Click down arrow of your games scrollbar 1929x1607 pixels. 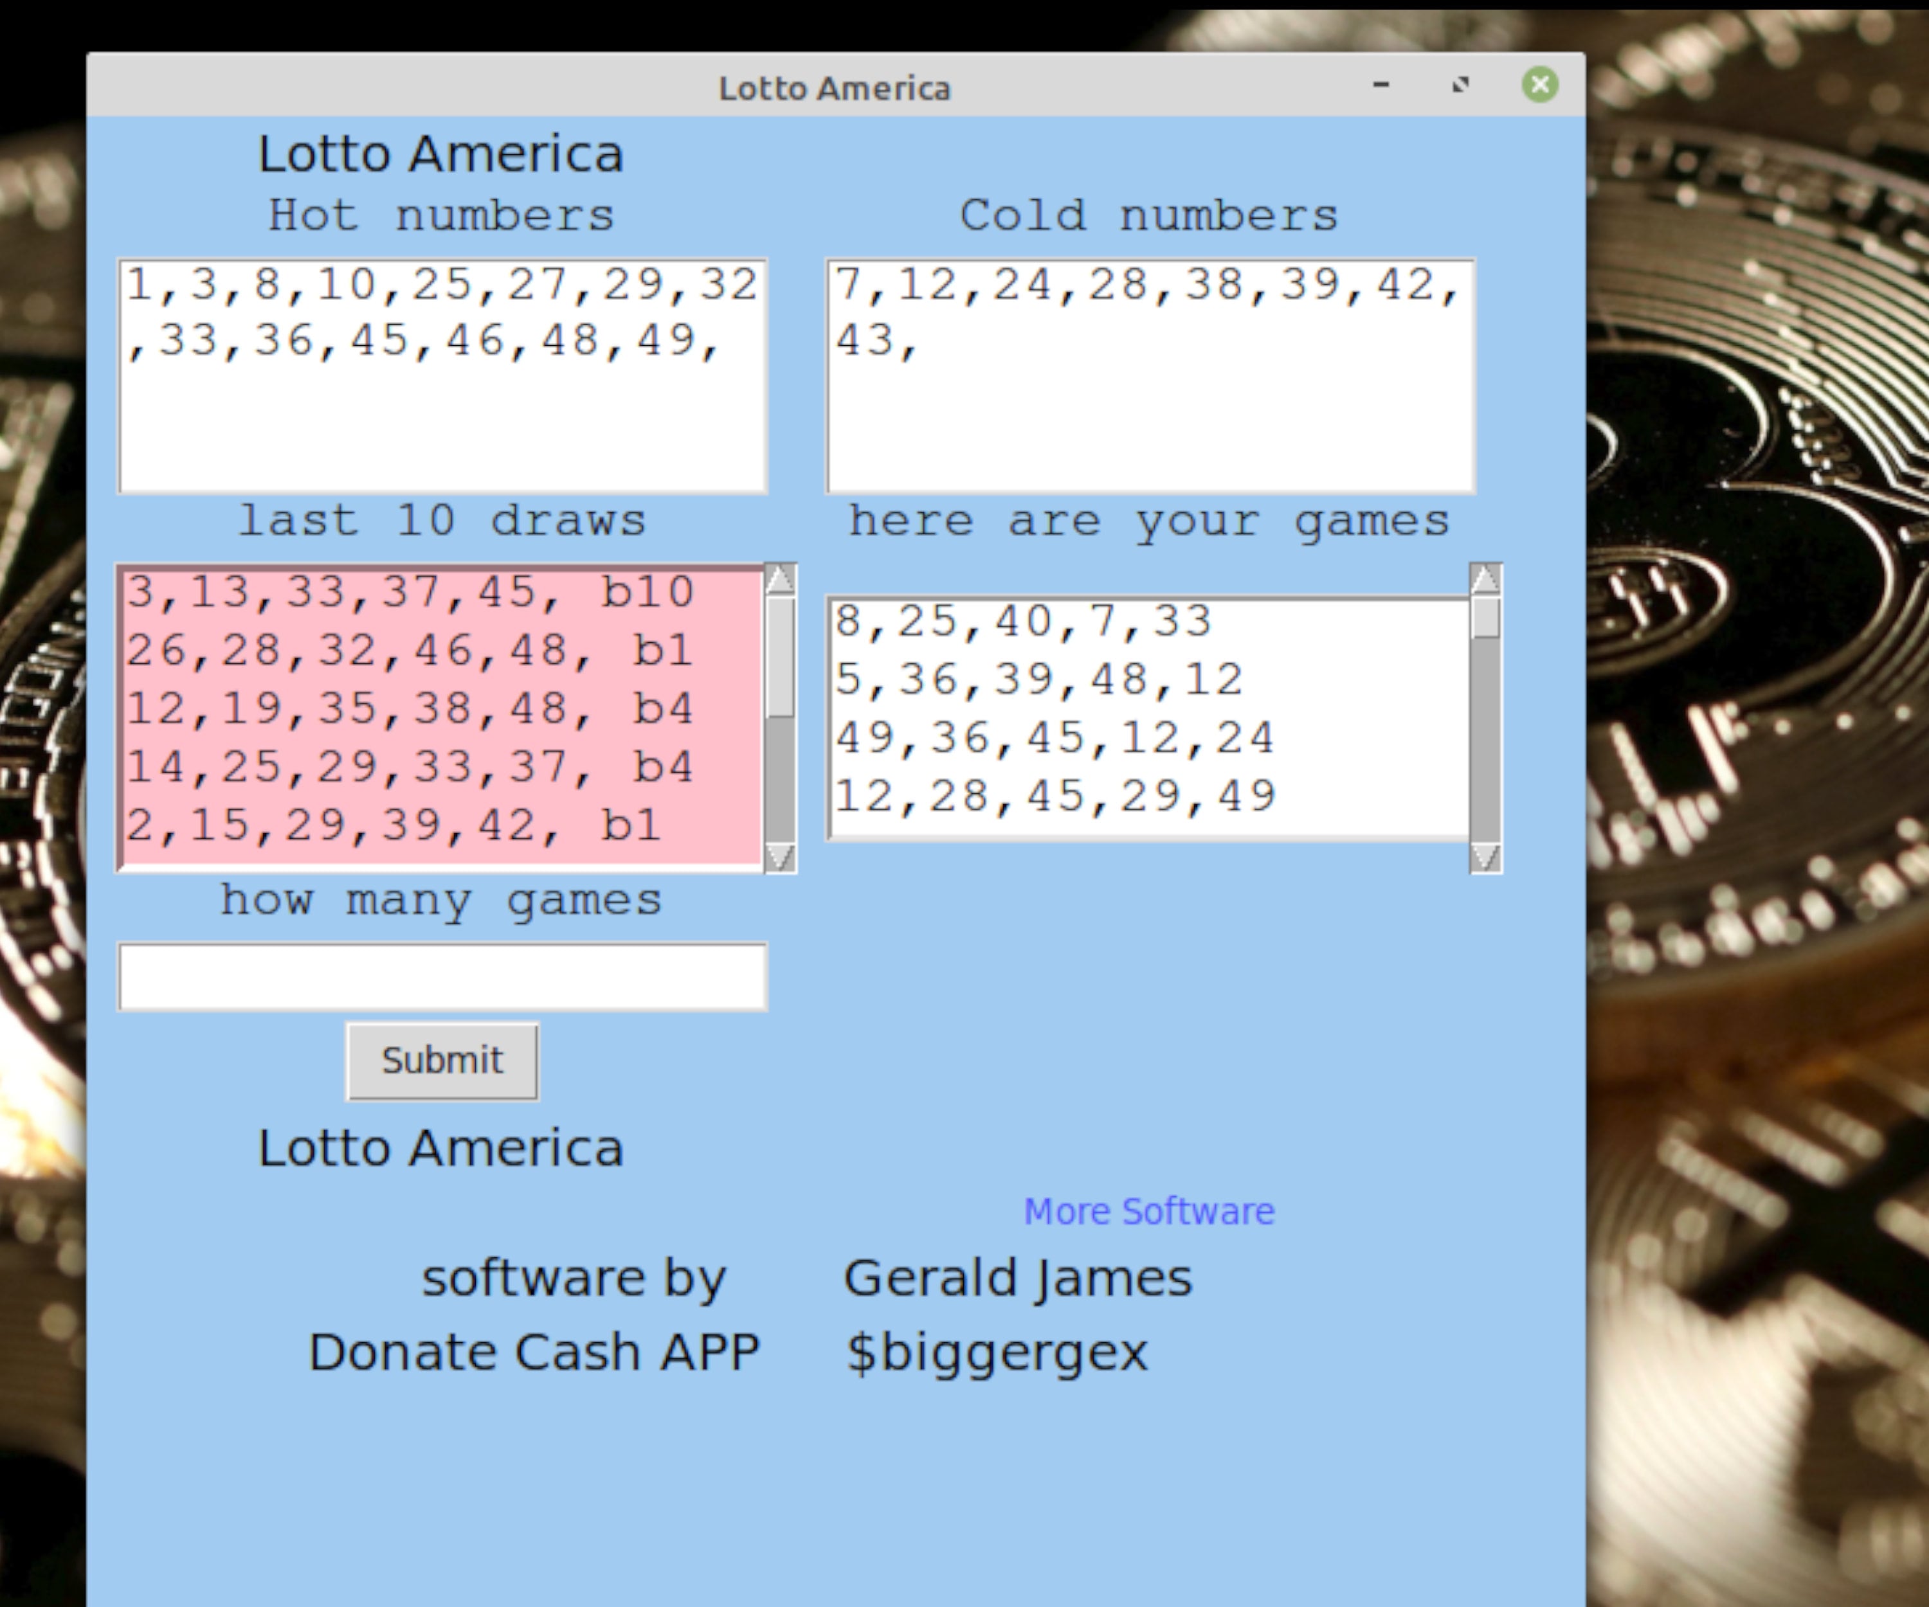pyautogui.click(x=1485, y=857)
